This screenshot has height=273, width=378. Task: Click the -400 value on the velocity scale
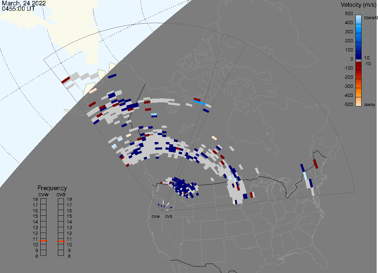(348, 95)
